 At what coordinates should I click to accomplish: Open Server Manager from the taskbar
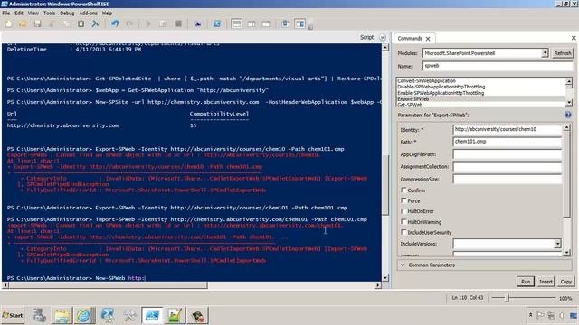pos(40,315)
